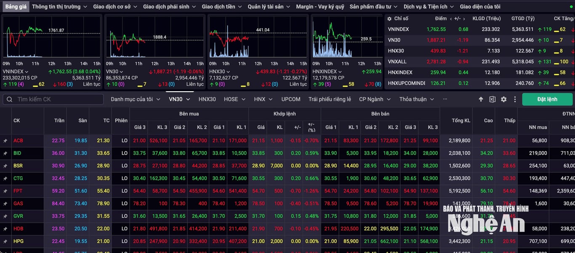
Task: Toggle the pin for ACB row
Action: click(5, 141)
